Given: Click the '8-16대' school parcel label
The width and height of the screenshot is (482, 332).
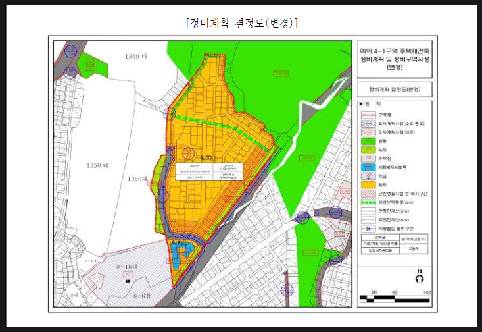Looking at the screenshot, I should pos(127,266).
